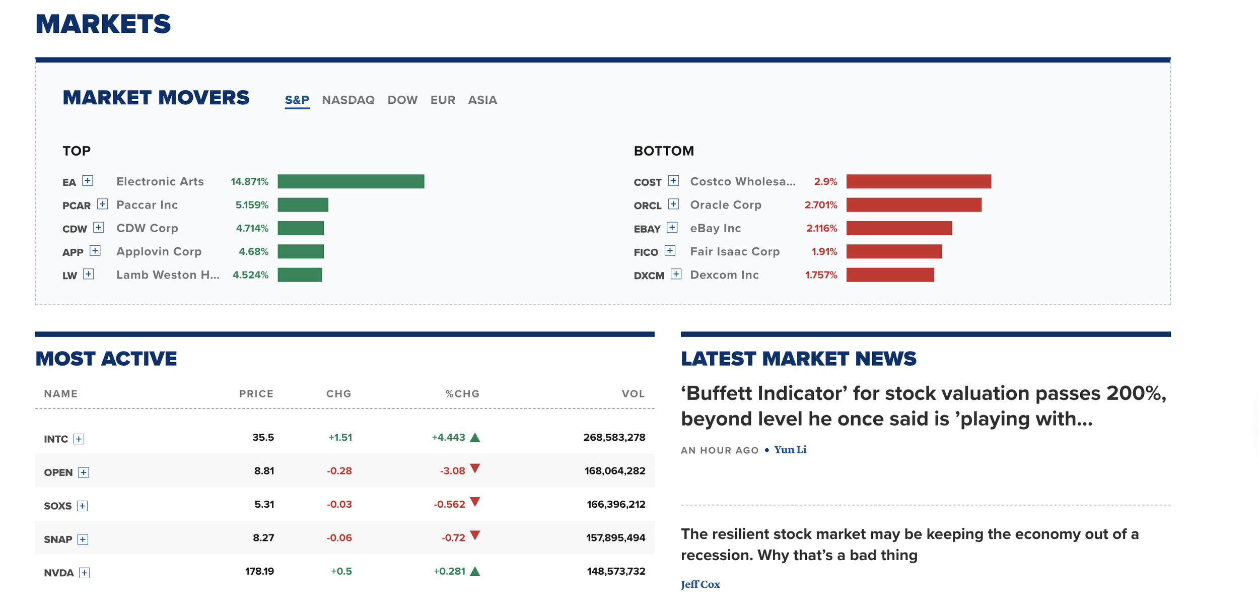Image resolution: width=1259 pixels, height=613 pixels.
Task: Click Electronic Arts green percentage bar
Action: [351, 181]
